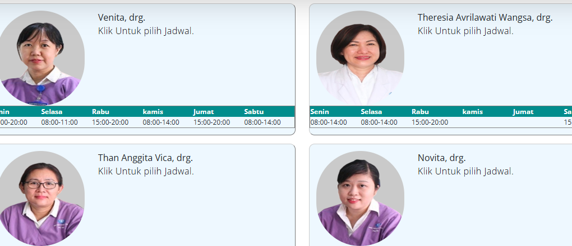The height and width of the screenshot is (246, 572).
Task: Open doctor name Venita, drg.
Action: point(122,17)
